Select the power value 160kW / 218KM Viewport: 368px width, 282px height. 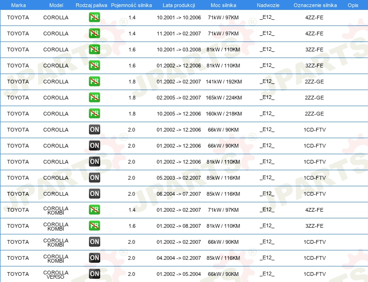(224, 114)
